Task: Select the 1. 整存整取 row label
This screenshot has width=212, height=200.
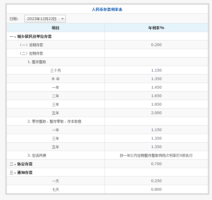Action: click(x=37, y=62)
